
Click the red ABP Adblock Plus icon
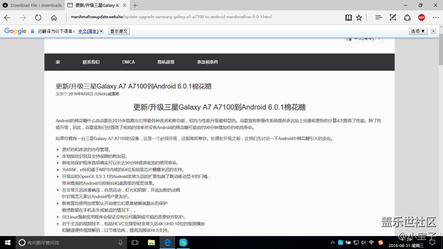421,18
